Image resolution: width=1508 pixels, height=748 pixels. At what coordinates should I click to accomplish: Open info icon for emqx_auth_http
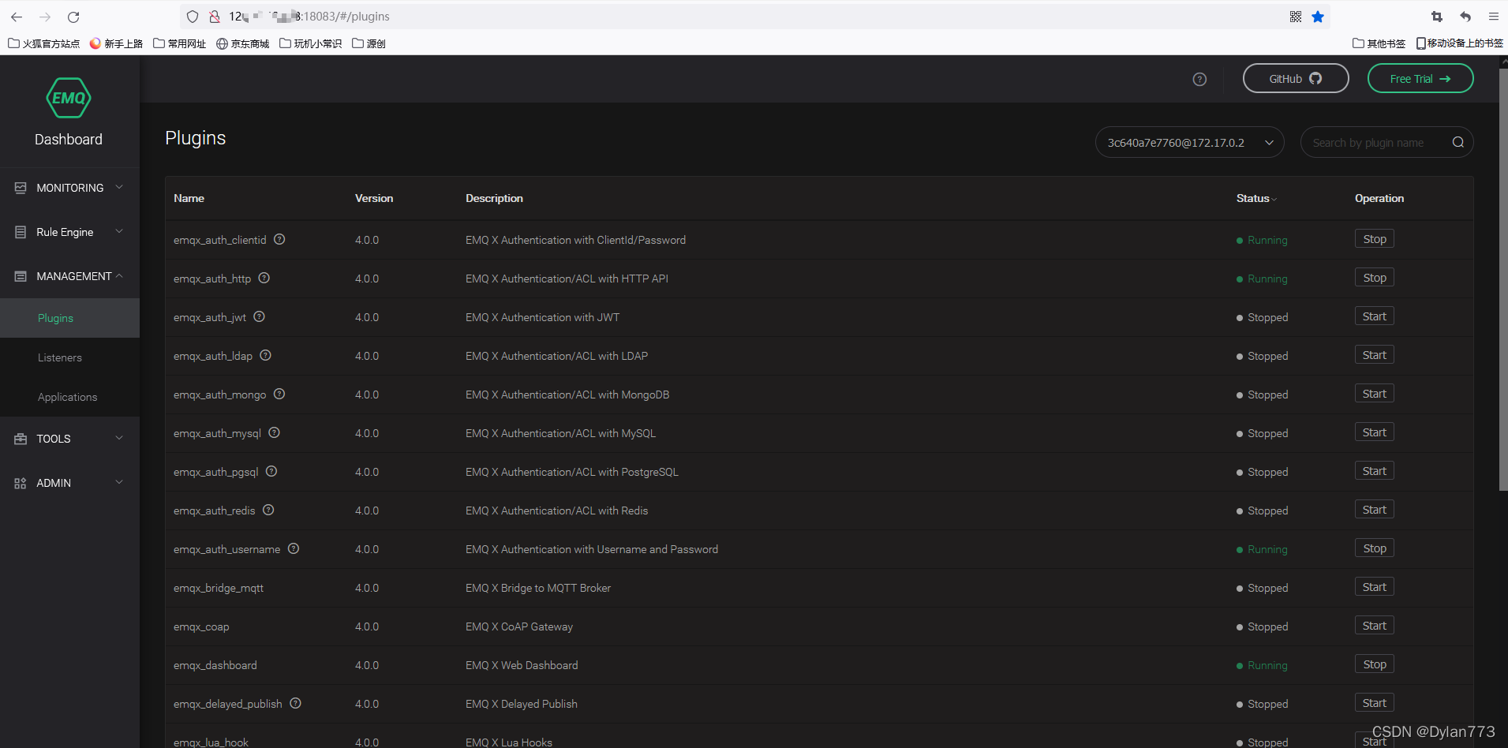tap(264, 278)
